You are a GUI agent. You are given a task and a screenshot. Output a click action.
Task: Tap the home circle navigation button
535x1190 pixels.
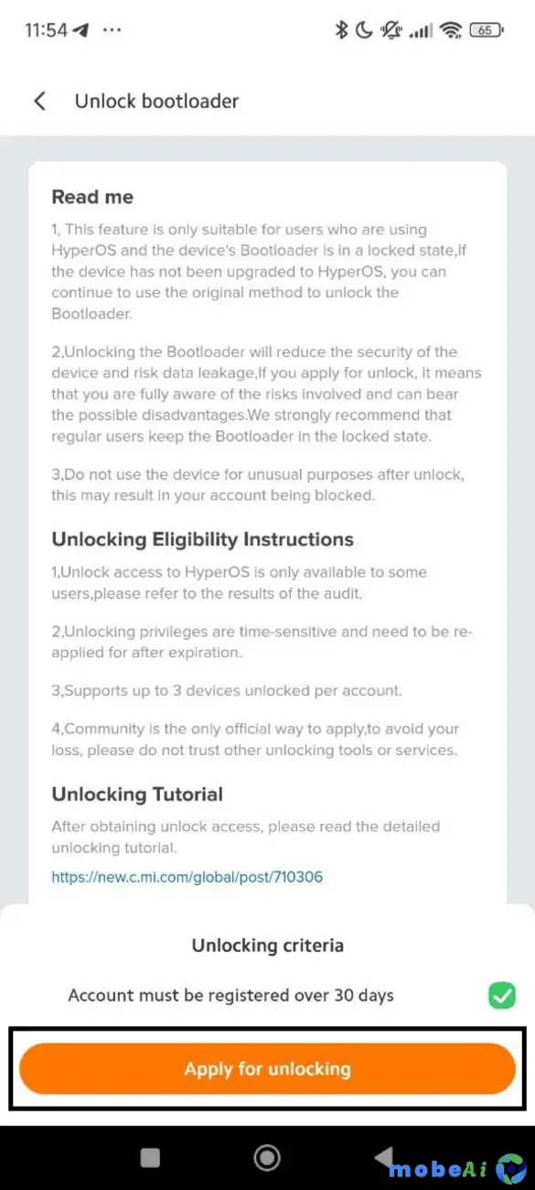click(x=267, y=1157)
